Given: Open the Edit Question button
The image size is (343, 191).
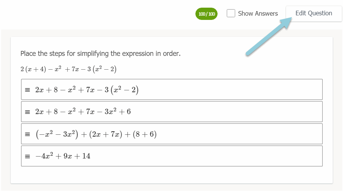Looking at the screenshot, I should click(x=314, y=13).
